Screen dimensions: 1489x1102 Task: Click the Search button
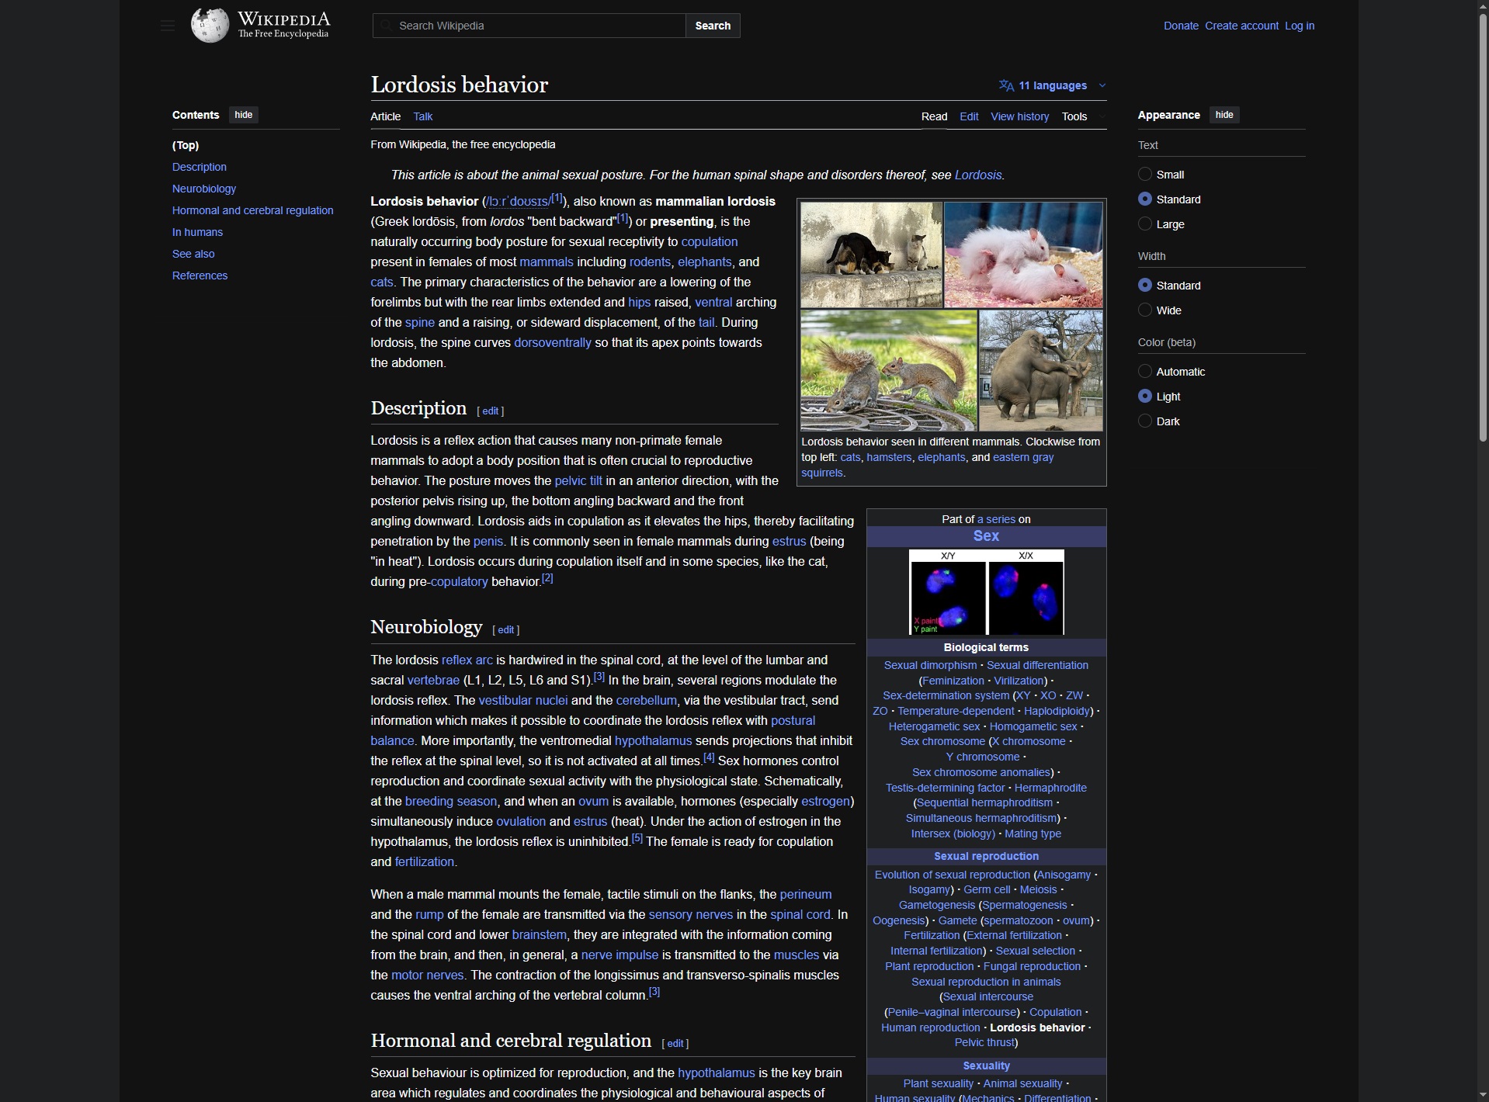click(x=713, y=26)
